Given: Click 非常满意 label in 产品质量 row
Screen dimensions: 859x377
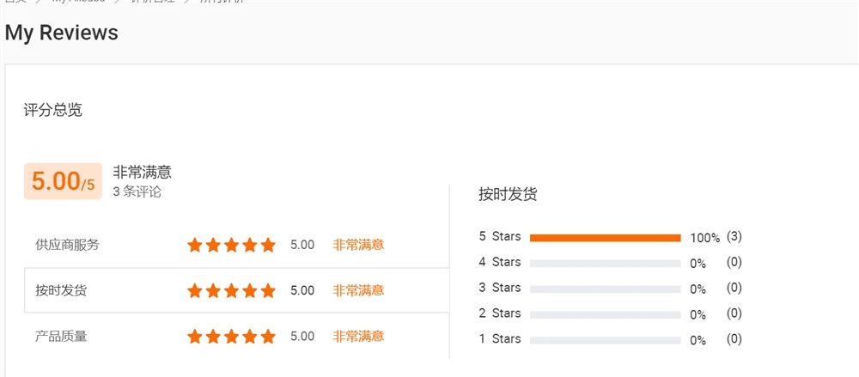Looking at the screenshot, I should (358, 336).
